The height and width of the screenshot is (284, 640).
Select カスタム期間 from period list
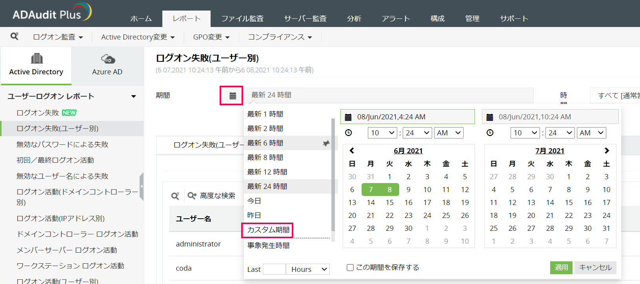(268, 230)
